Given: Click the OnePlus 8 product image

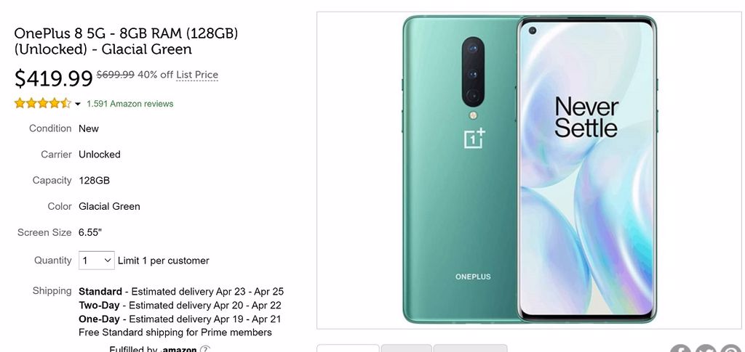Looking at the screenshot, I should click(x=530, y=170).
